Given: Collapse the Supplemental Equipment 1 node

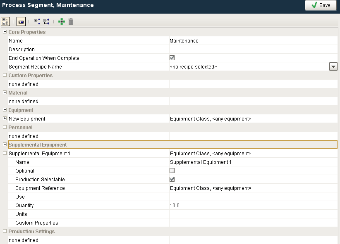Looking at the screenshot, I should tap(5, 154).
